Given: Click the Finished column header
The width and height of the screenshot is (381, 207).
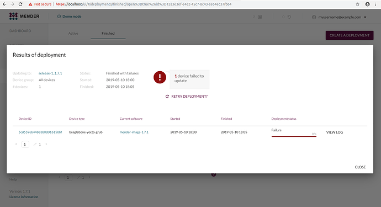Looking at the screenshot, I should point(226,119).
